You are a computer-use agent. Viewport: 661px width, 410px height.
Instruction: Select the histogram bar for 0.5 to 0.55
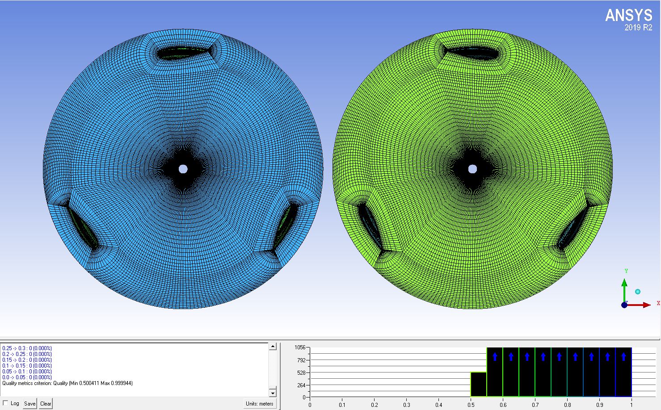(x=479, y=384)
